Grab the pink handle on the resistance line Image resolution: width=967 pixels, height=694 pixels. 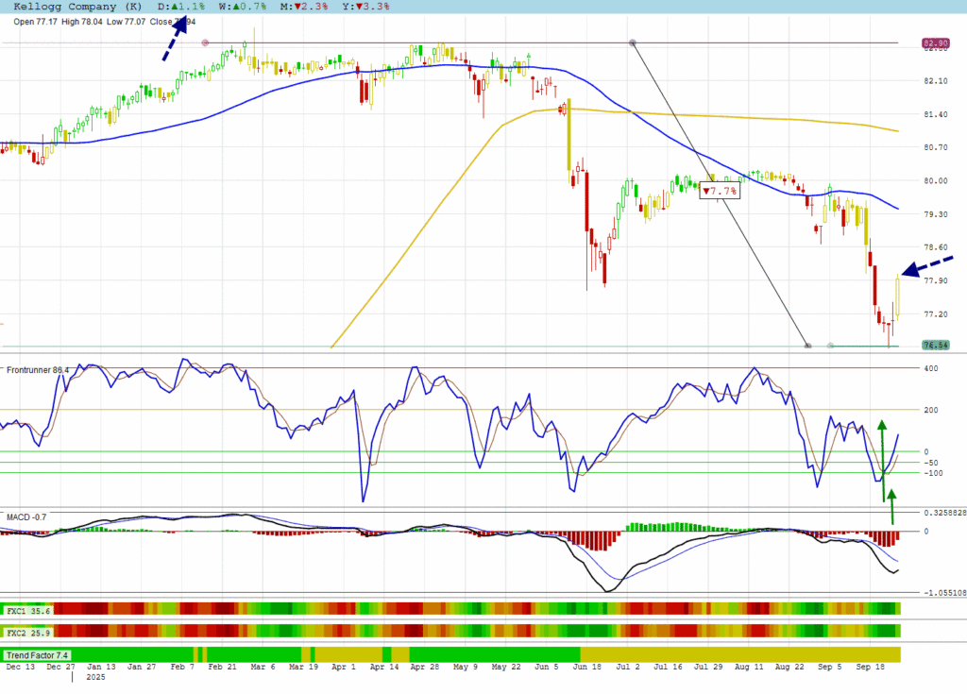[205, 43]
